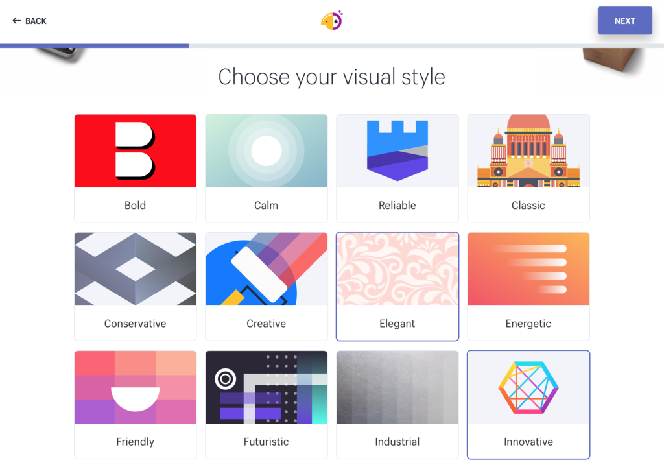
Task: Select the Bold style red B icon
Action: [x=135, y=151]
